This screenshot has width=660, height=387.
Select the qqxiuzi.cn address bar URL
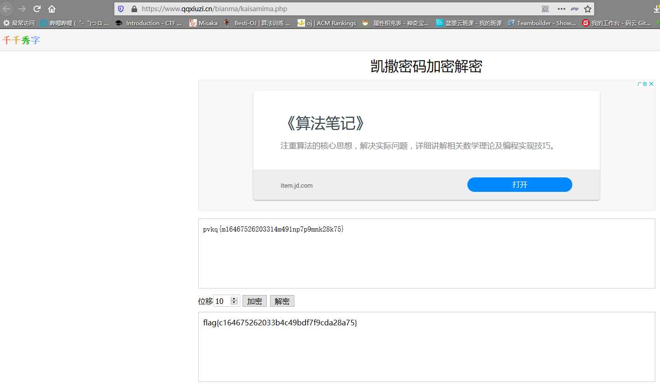(x=215, y=8)
